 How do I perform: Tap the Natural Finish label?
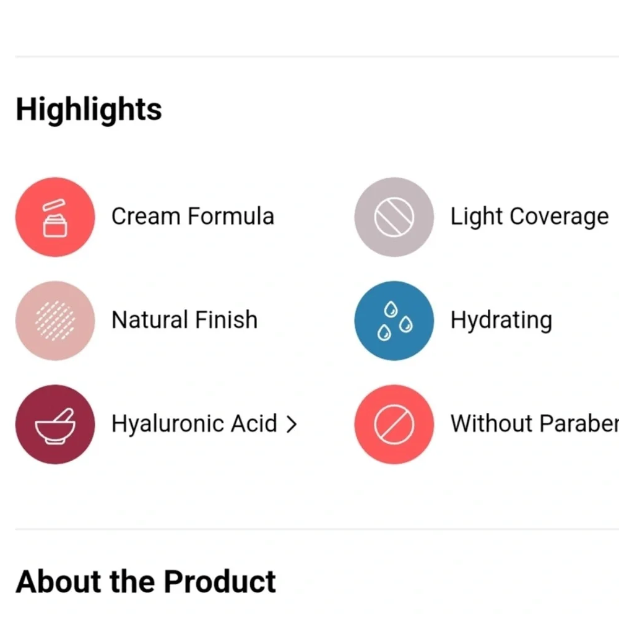[x=184, y=320]
